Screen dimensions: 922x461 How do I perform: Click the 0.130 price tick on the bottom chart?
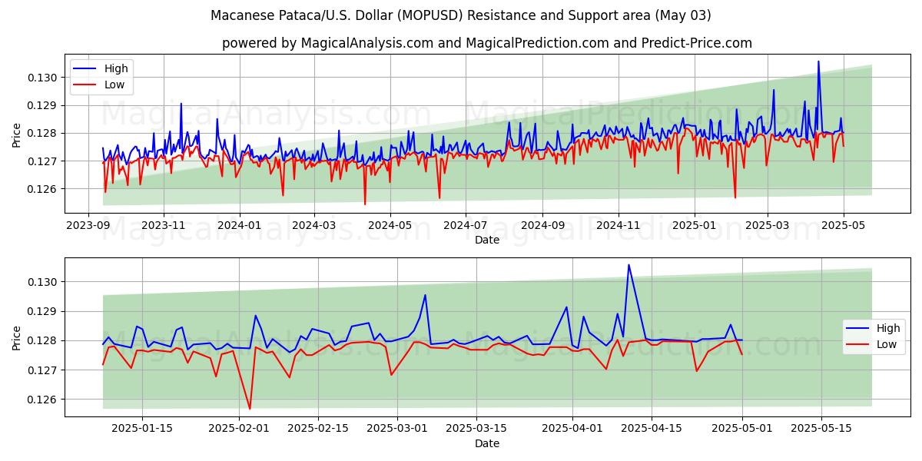click(x=43, y=282)
